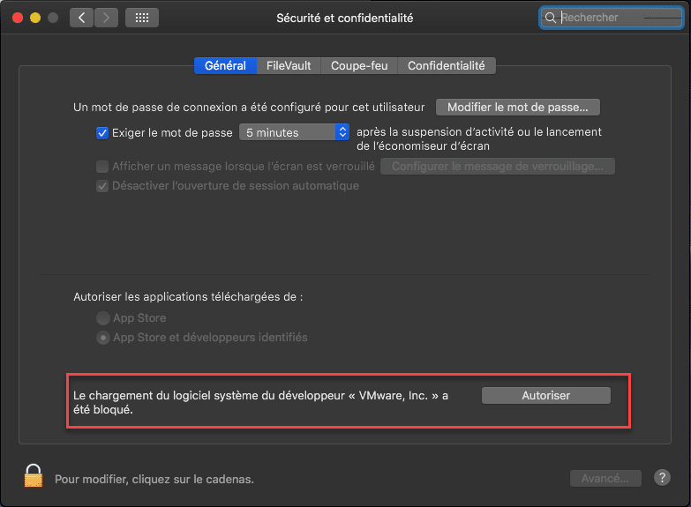Image resolution: width=691 pixels, height=507 pixels.
Task: Minimize window with the yellow button
Action: [35, 18]
